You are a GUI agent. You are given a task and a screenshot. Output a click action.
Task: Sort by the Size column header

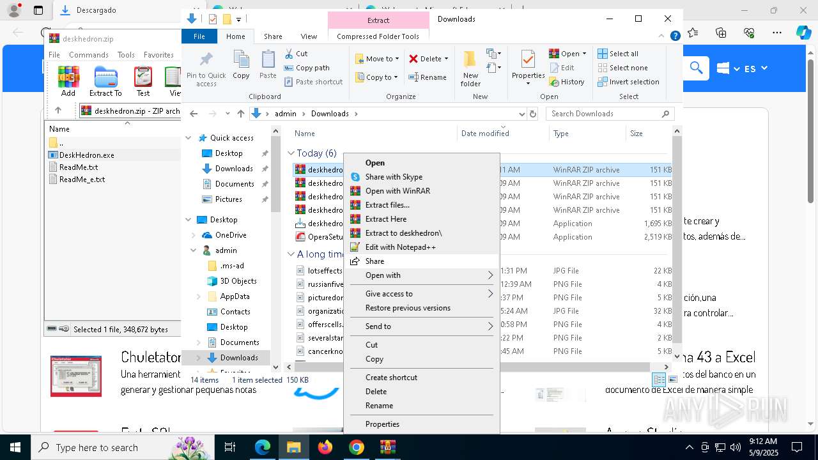(x=648, y=134)
